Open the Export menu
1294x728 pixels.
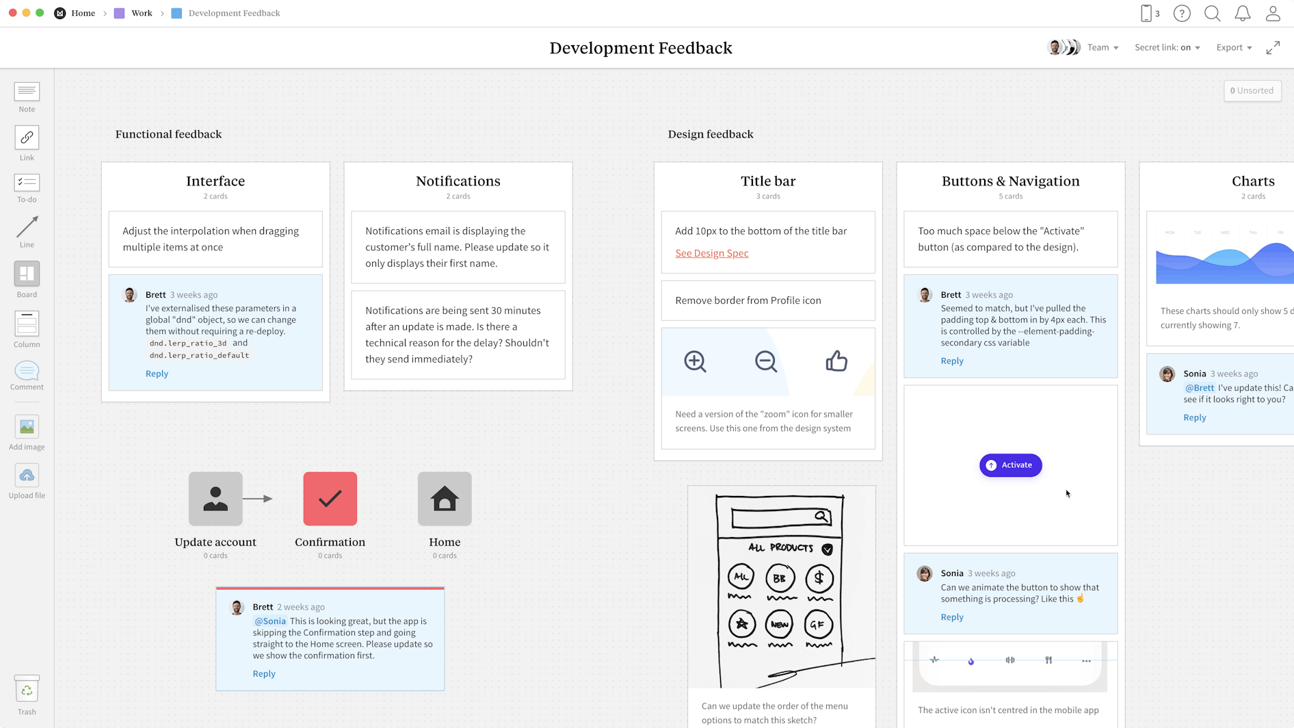click(1234, 47)
